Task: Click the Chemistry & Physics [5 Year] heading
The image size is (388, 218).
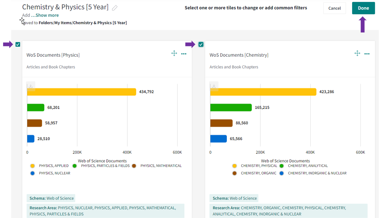Action: point(65,7)
